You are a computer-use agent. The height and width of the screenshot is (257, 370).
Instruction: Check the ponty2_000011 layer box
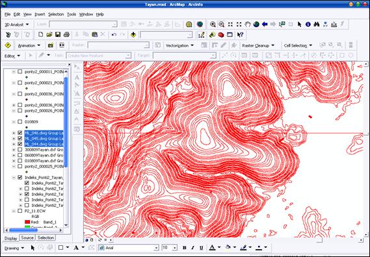(20, 71)
